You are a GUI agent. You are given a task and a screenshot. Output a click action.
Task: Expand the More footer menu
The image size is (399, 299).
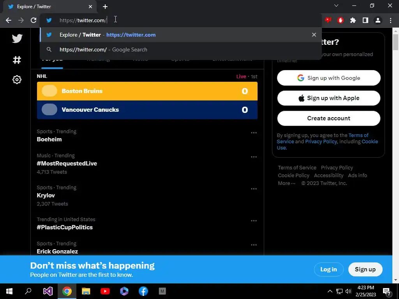[286, 183]
